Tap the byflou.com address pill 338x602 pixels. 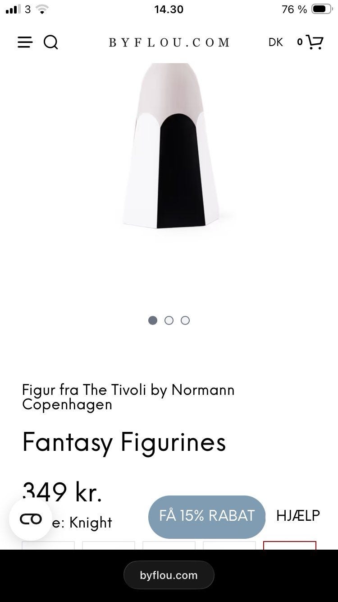coord(169,575)
